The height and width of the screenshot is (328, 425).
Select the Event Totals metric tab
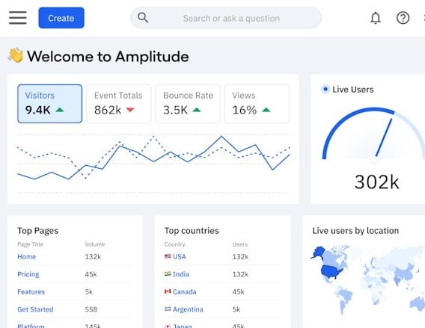119,104
